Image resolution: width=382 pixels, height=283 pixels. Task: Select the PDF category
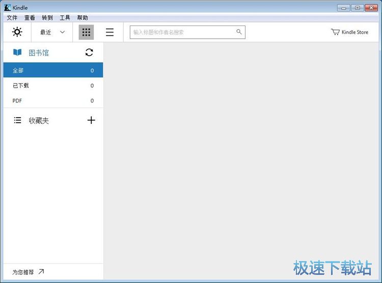pyautogui.click(x=53, y=100)
